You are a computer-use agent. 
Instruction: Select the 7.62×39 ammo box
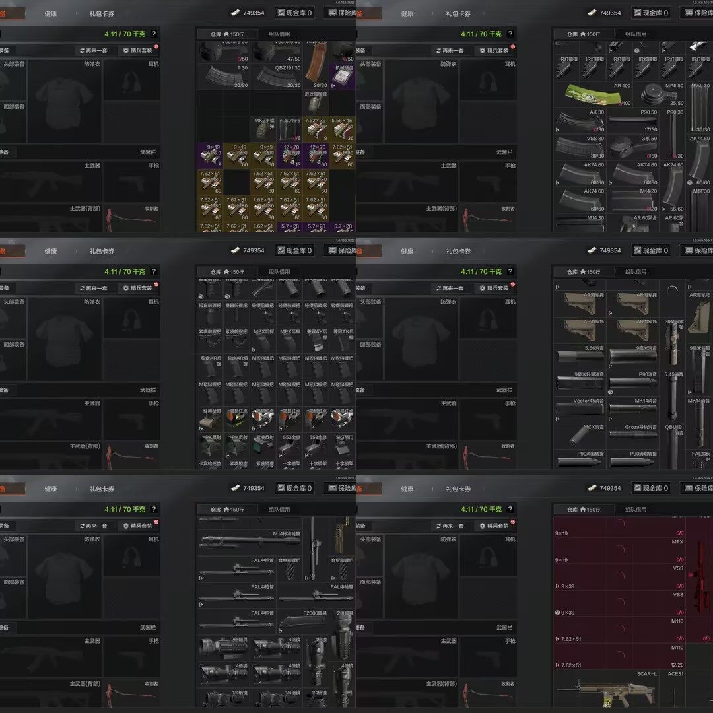pyautogui.click(x=316, y=129)
